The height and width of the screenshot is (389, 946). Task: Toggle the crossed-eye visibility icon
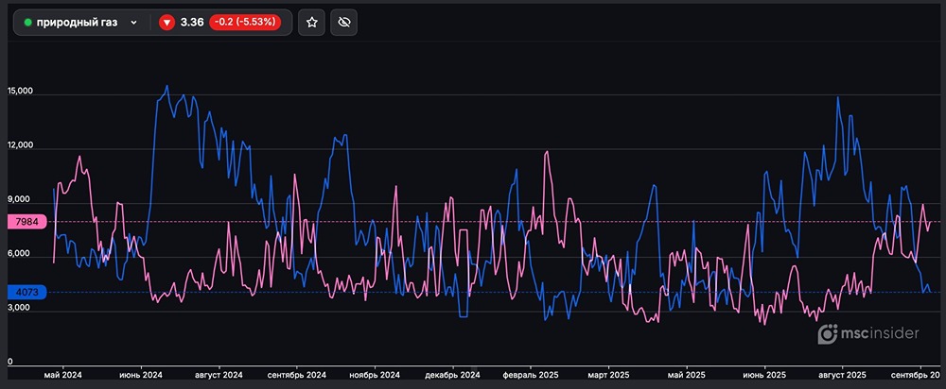pyautogui.click(x=346, y=23)
